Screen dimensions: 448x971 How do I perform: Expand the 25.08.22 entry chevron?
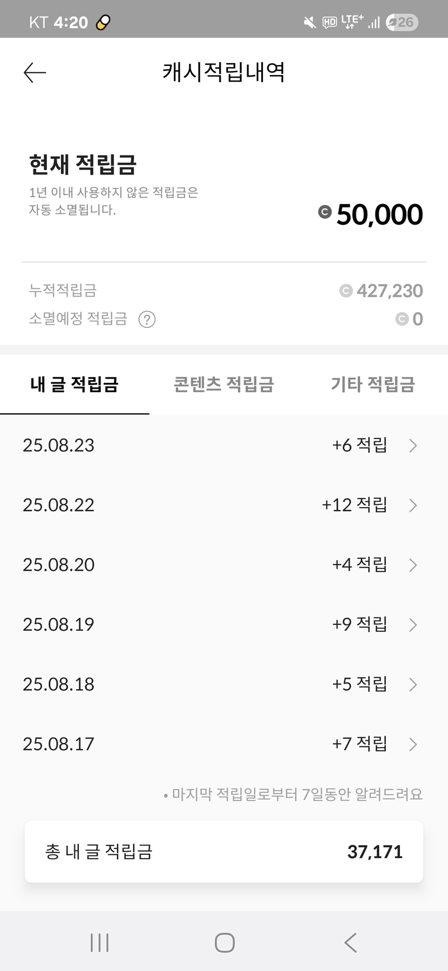[x=413, y=505]
